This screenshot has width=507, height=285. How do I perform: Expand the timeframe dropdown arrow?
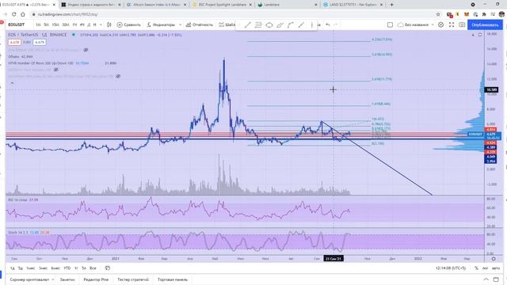click(x=101, y=25)
